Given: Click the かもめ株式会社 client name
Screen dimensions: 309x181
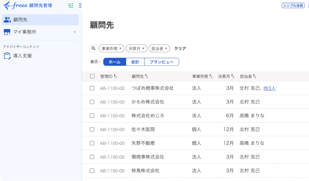Looking at the screenshot, I should point(148,102).
